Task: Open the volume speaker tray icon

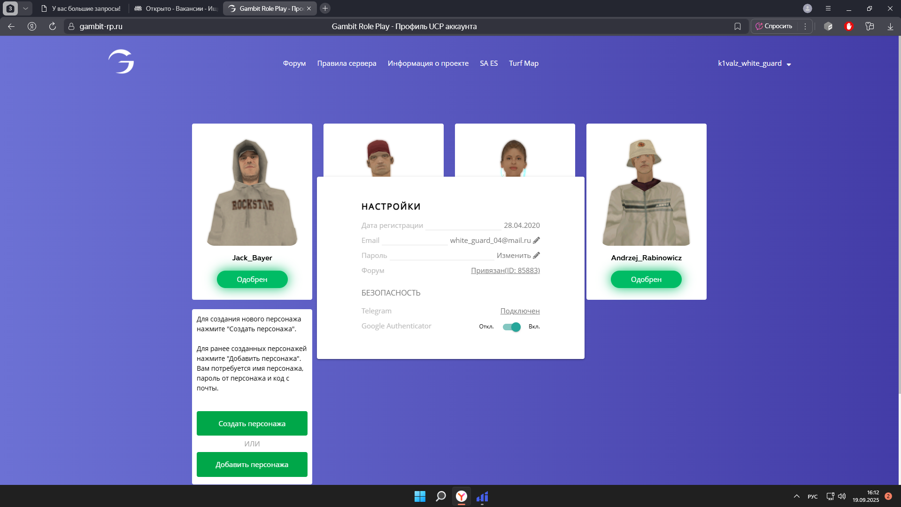Action: click(x=842, y=496)
